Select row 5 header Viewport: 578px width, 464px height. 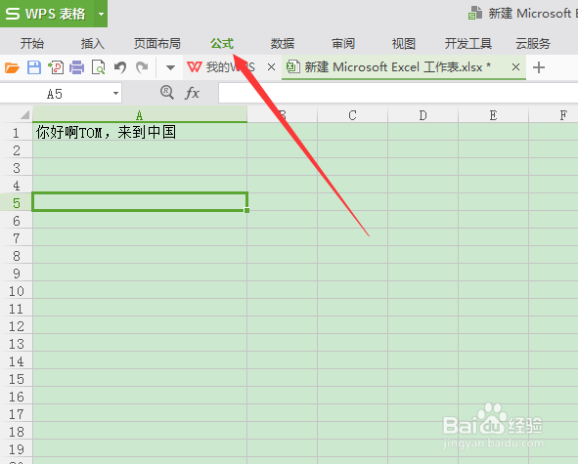pyautogui.click(x=16, y=202)
